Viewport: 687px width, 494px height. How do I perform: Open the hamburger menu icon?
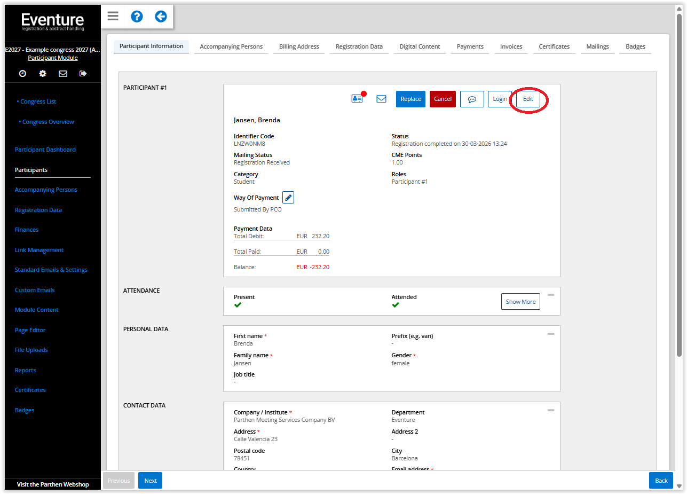[113, 16]
